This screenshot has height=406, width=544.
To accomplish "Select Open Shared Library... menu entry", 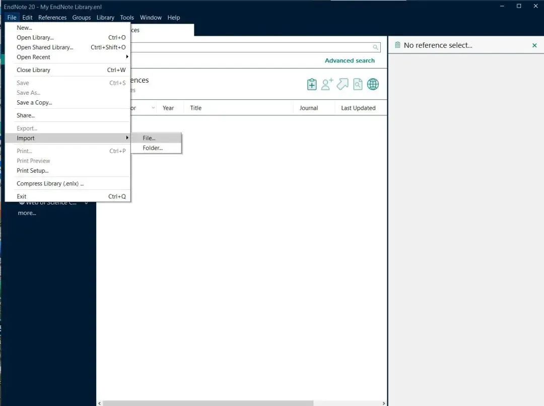I will coord(67,47).
